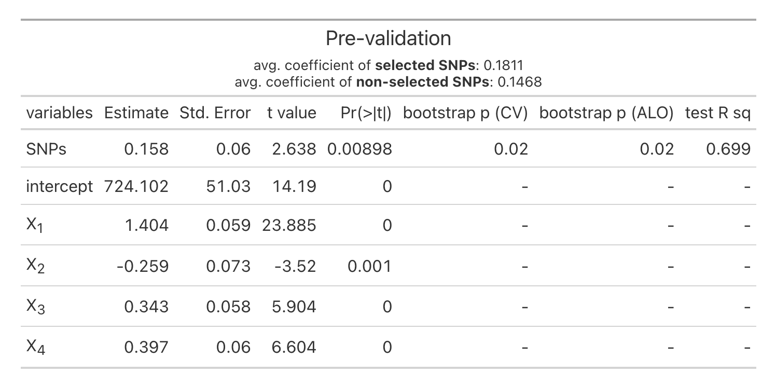Select the X3 row label
Image resolution: width=776 pixels, height=387 pixels.
(36, 307)
